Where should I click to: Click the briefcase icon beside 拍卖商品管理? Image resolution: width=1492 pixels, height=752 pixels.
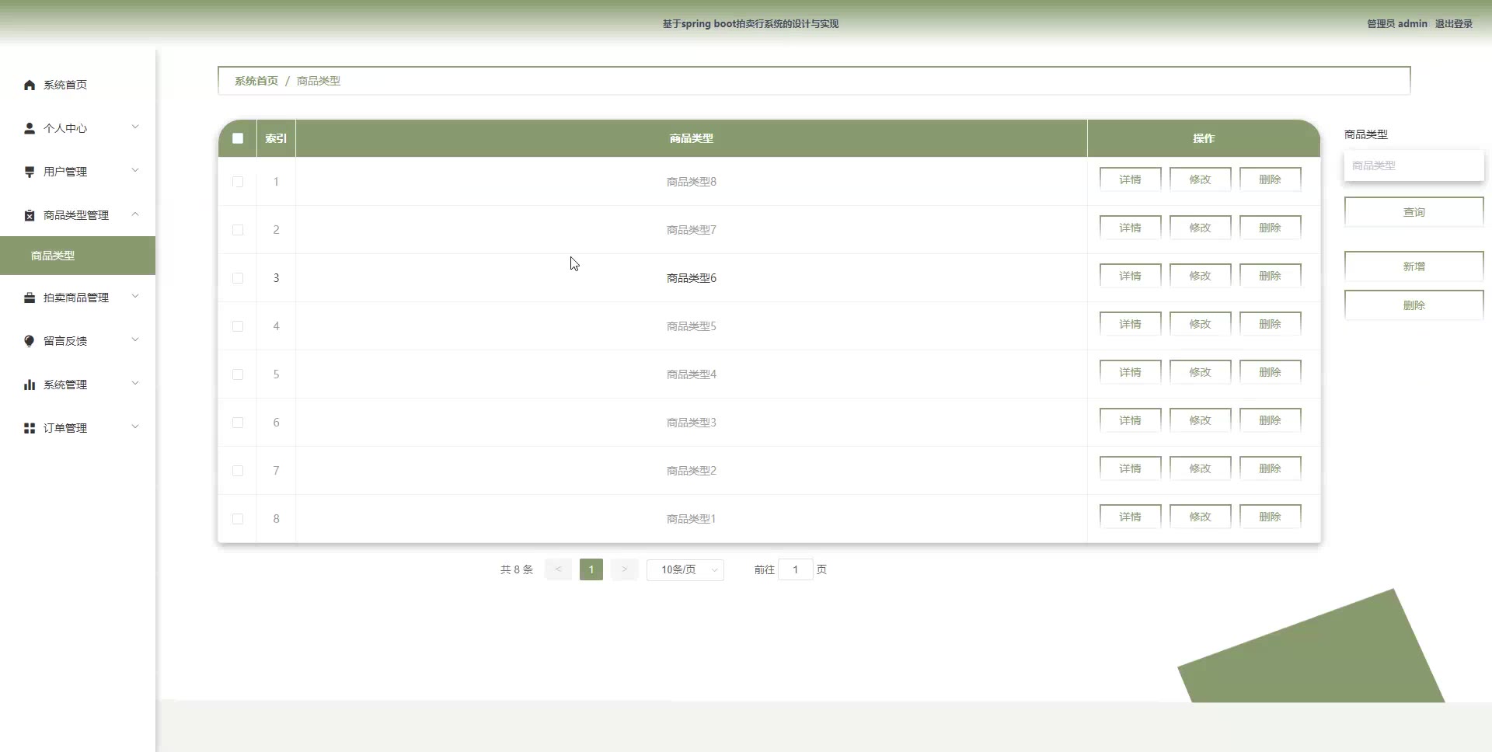pos(30,298)
